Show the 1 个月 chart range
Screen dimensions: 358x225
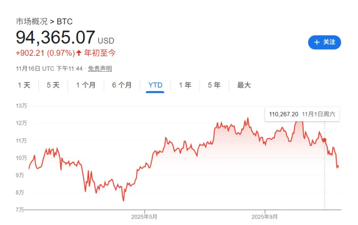86,85
